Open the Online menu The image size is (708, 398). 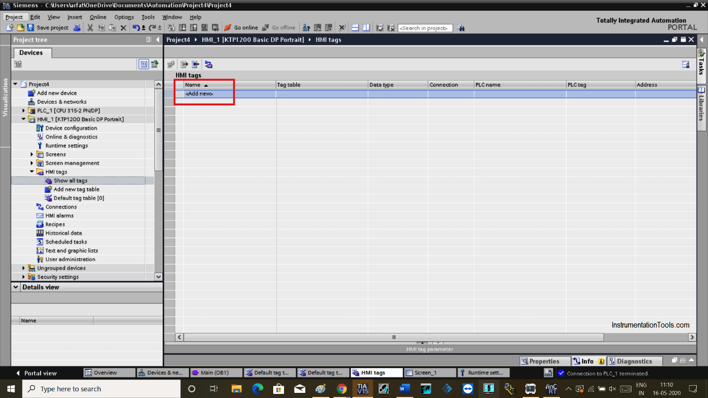[98, 17]
